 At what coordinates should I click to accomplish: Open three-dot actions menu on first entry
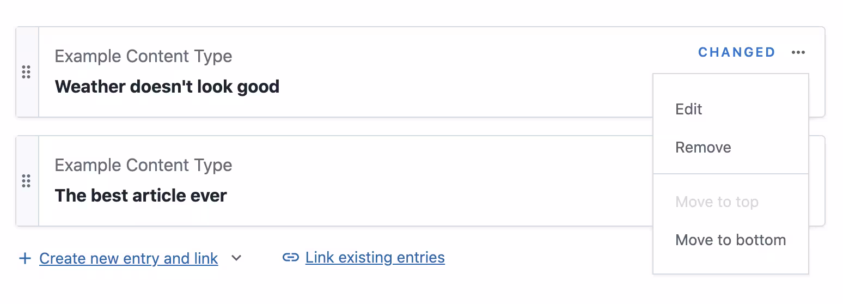tap(798, 52)
